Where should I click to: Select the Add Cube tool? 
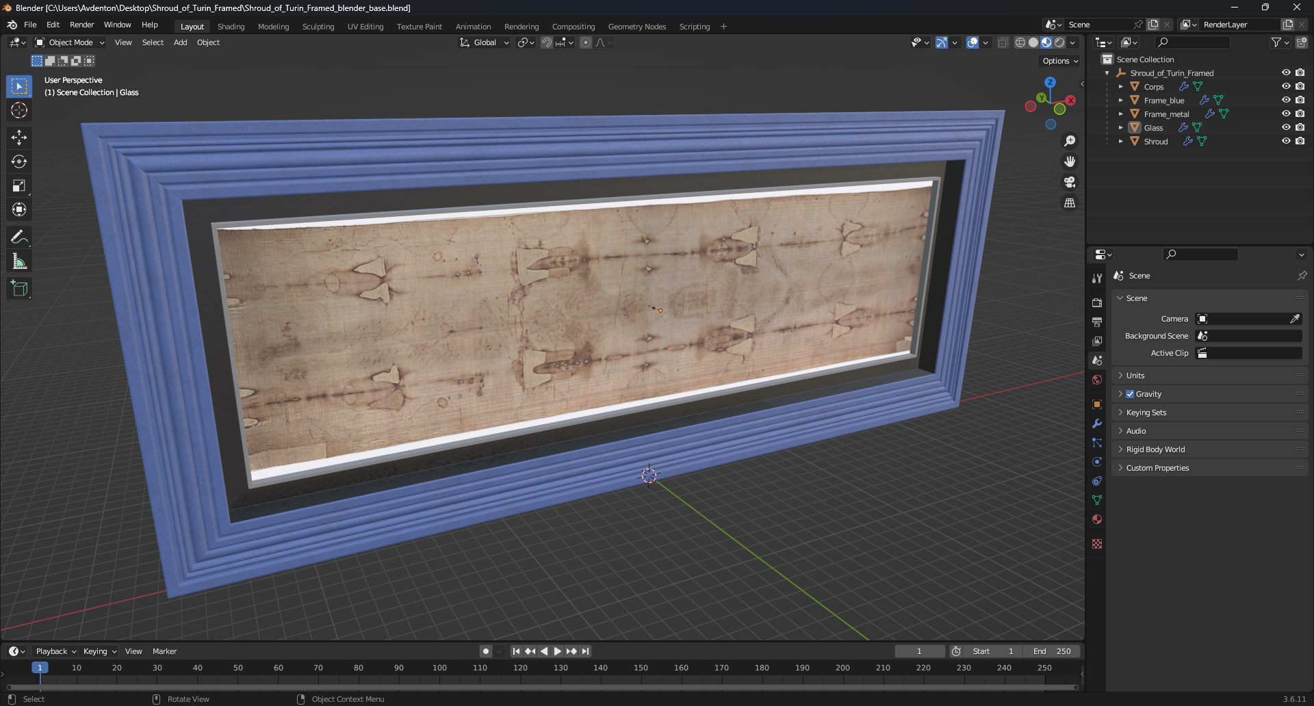(19, 289)
